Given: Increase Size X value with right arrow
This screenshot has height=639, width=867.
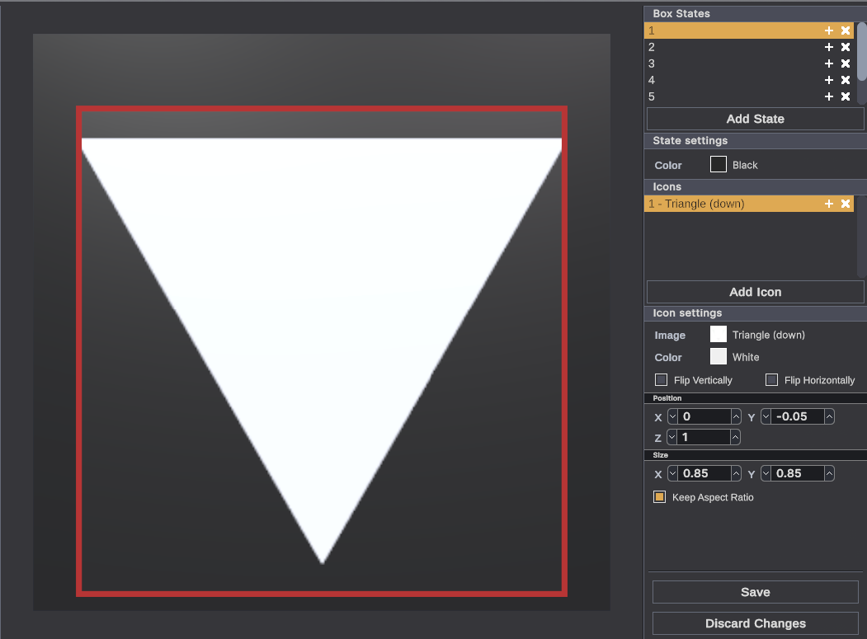Looking at the screenshot, I should point(735,474).
